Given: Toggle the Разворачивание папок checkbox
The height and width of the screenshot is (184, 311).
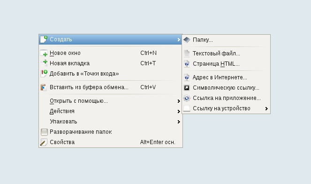Looking at the screenshot, I should point(44,132).
